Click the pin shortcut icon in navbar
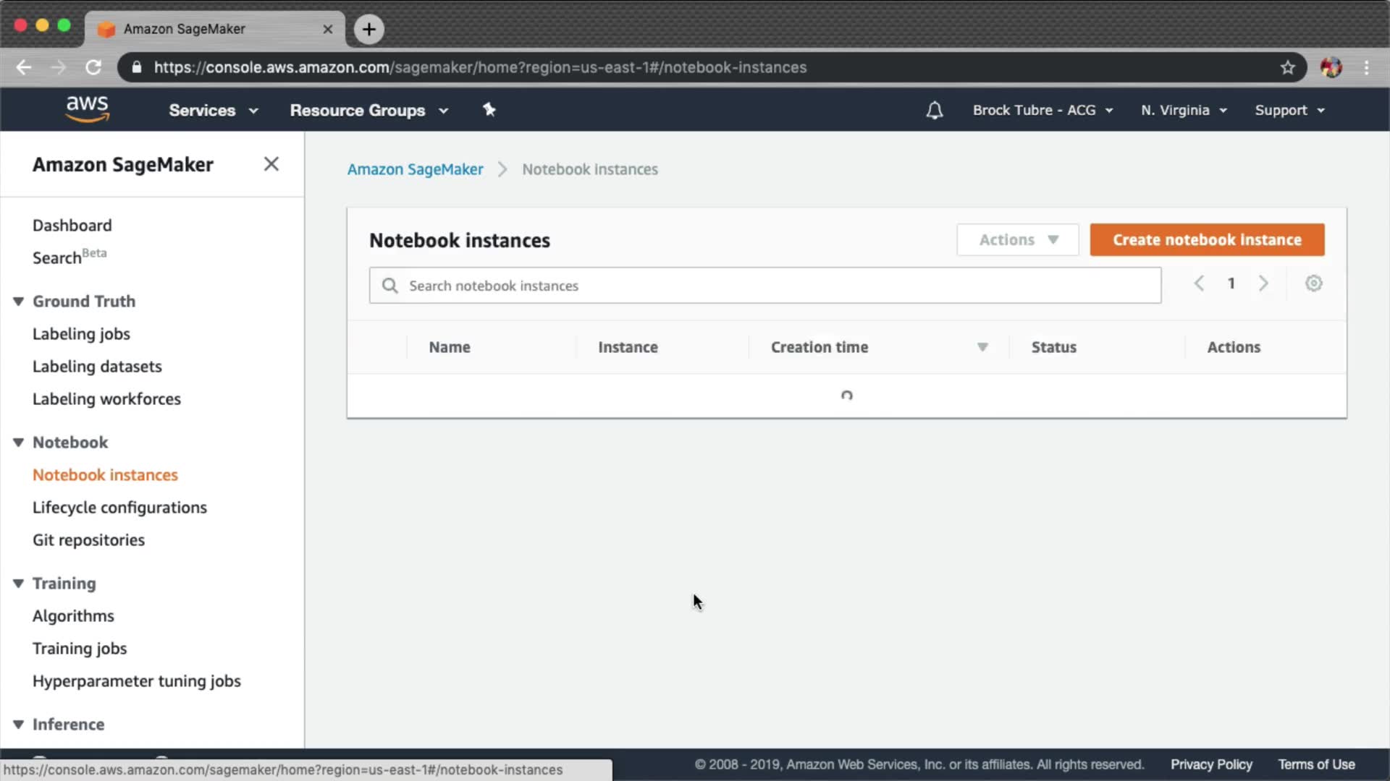This screenshot has width=1390, height=781. (489, 109)
